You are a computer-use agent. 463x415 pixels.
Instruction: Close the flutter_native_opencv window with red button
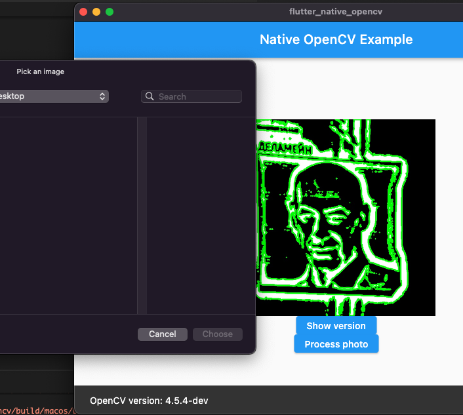(83, 12)
